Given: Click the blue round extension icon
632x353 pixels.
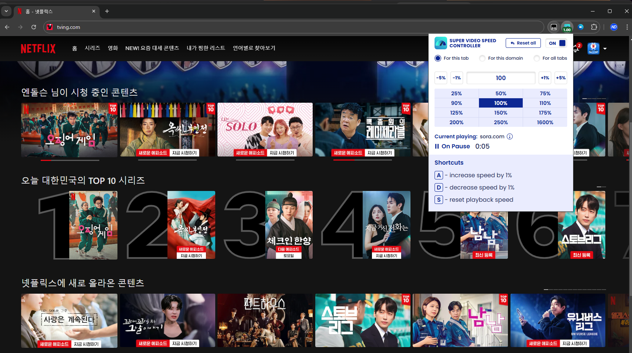Looking at the screenshot, I should (581, 27).
